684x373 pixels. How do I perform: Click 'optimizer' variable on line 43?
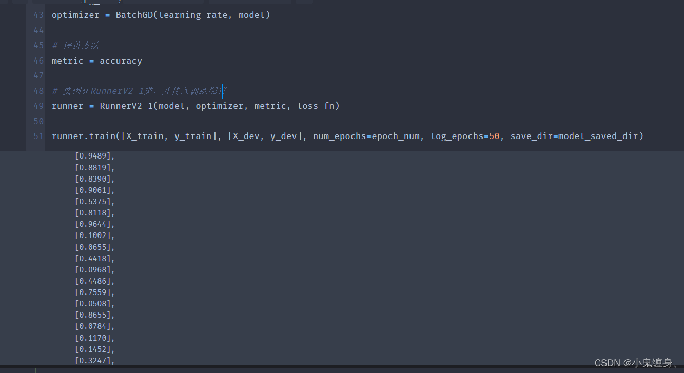[75, 15]
